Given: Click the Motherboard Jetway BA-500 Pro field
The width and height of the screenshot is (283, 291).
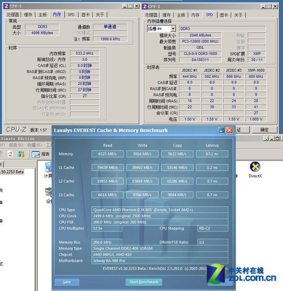Looking at the screenshot, I should (160, 260).
